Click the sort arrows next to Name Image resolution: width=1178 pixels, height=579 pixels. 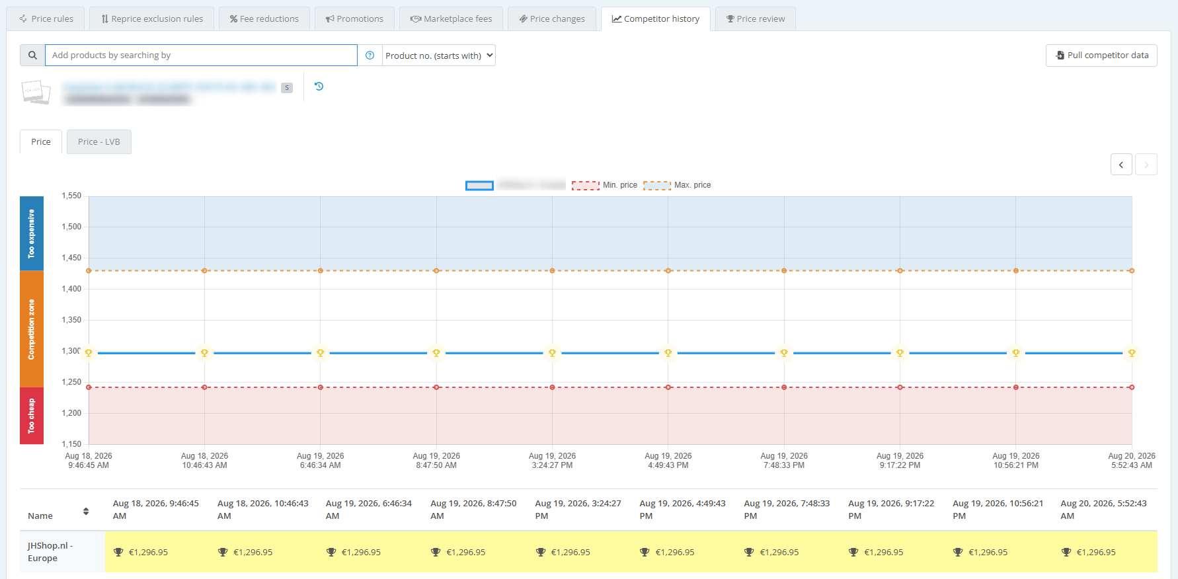coord(86,511)
